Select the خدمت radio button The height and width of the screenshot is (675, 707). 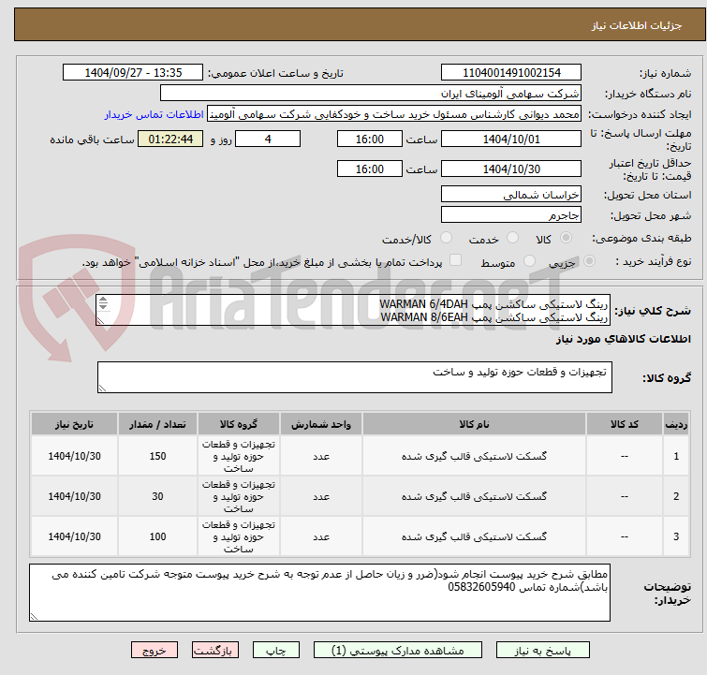click(x=512, y=238)
